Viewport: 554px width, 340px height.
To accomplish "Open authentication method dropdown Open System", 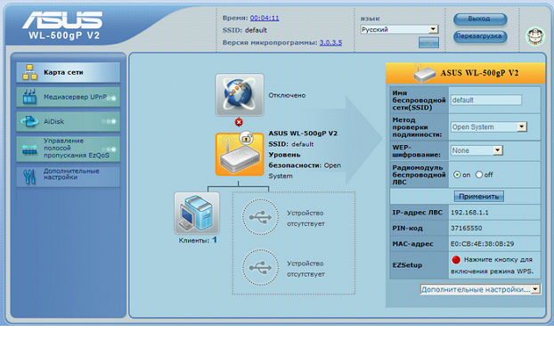I will point(489,126).
